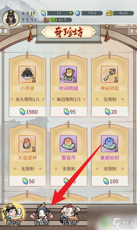Open the player avatar portrait

click(10, 19)
